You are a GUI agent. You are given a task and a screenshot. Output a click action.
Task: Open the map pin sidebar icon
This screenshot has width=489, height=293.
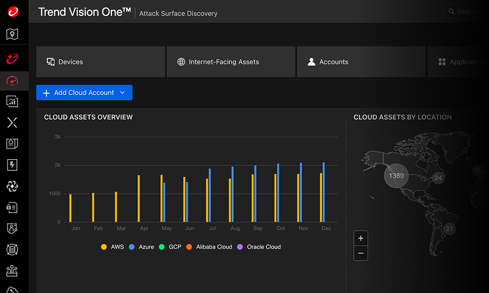pos(12,34)
